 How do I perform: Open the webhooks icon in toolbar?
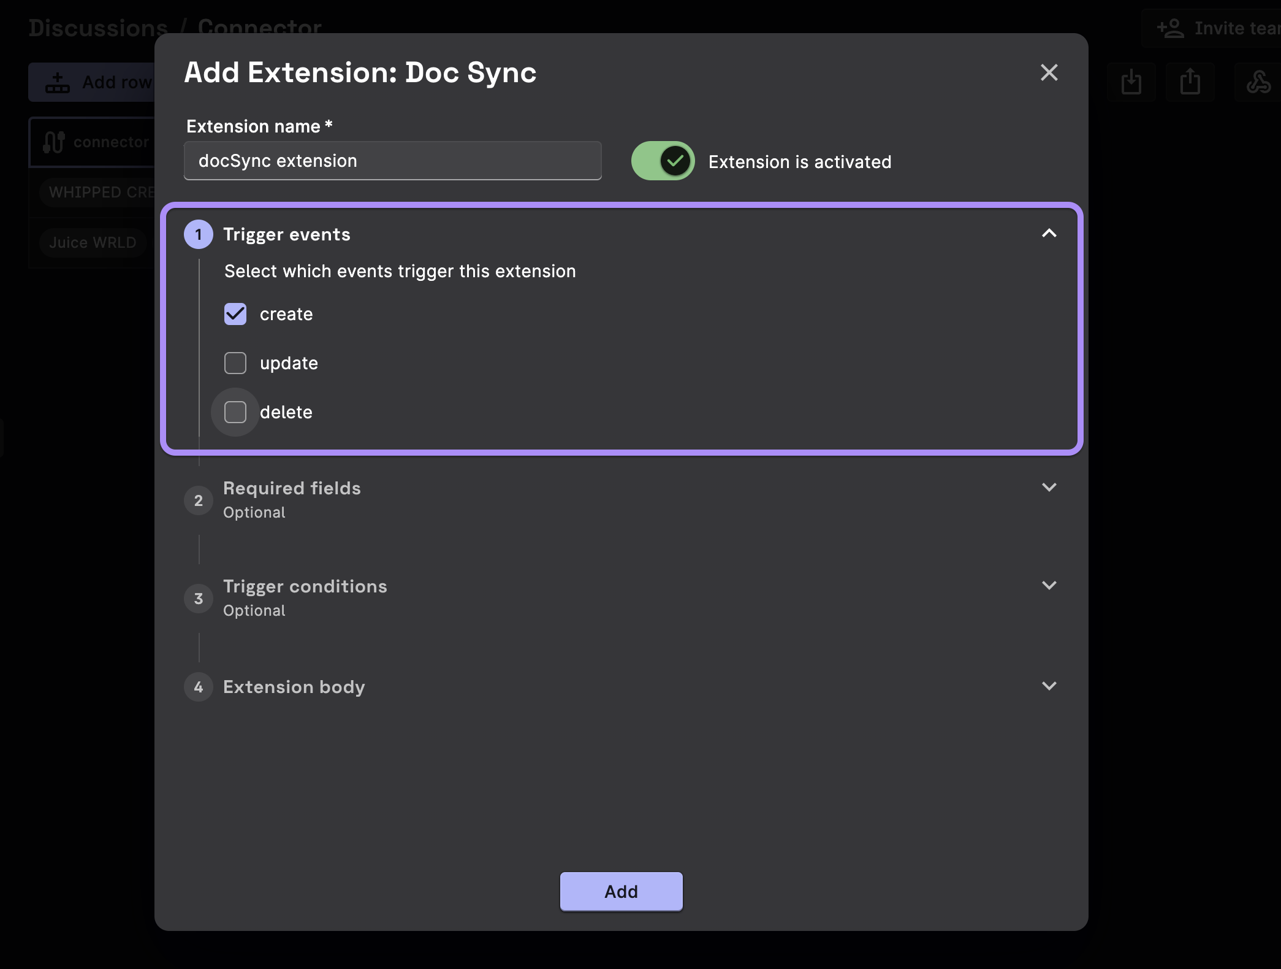coord(1258,82)
